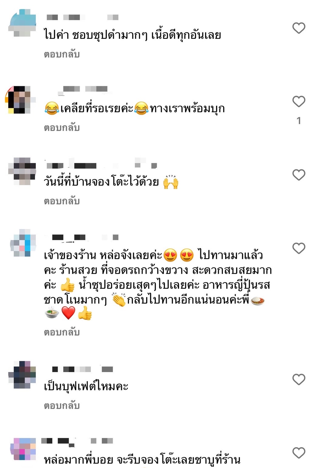
Task: Like the comment about จองโต๊ะ with raised hands
Action: [x=299, y=175]
